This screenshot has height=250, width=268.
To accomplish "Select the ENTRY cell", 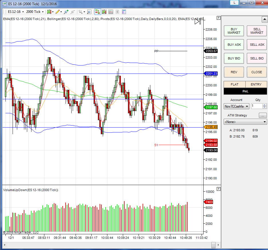I will pyautogui.click(x=256, y=84).
